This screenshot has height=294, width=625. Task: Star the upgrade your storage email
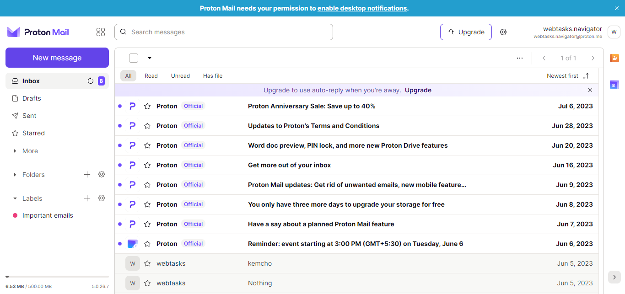click(147, 204)
